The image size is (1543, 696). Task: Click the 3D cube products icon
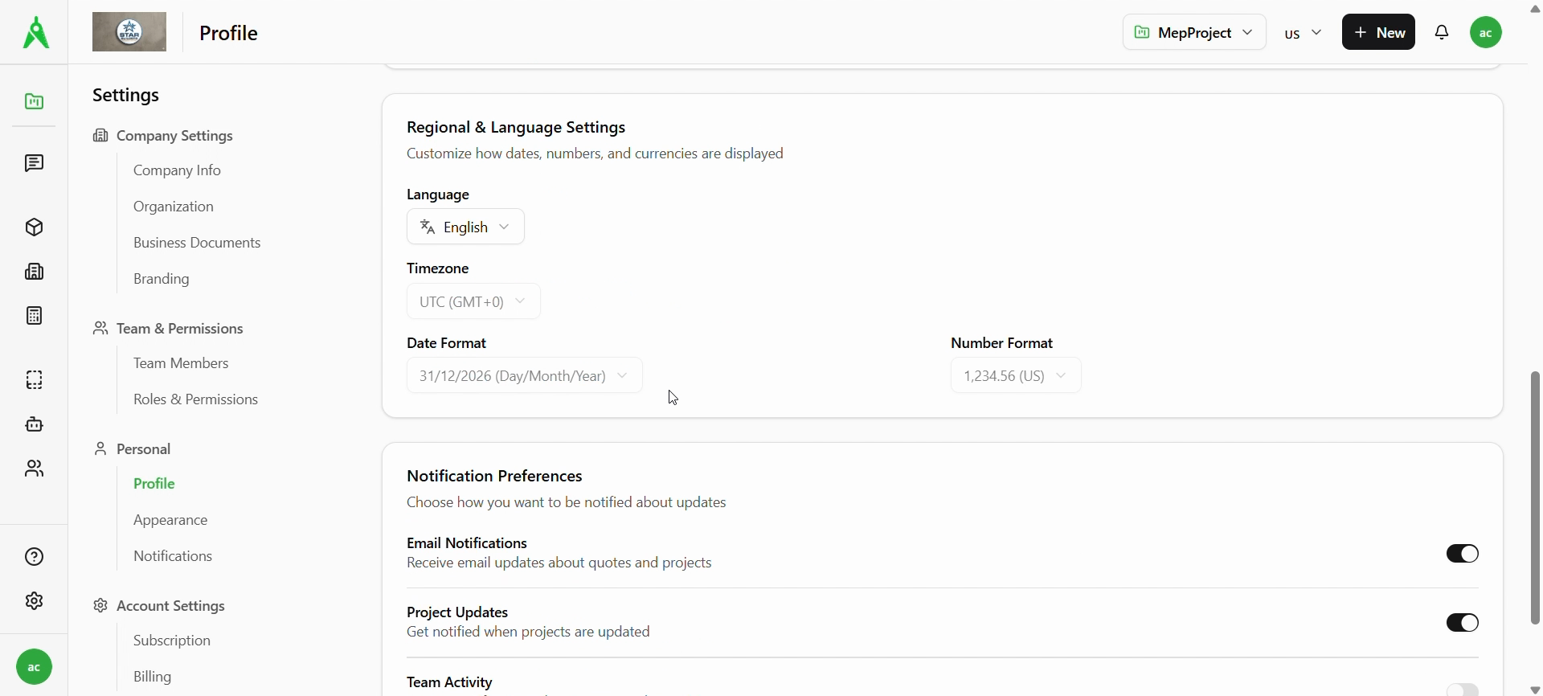[x=34, y=227]
